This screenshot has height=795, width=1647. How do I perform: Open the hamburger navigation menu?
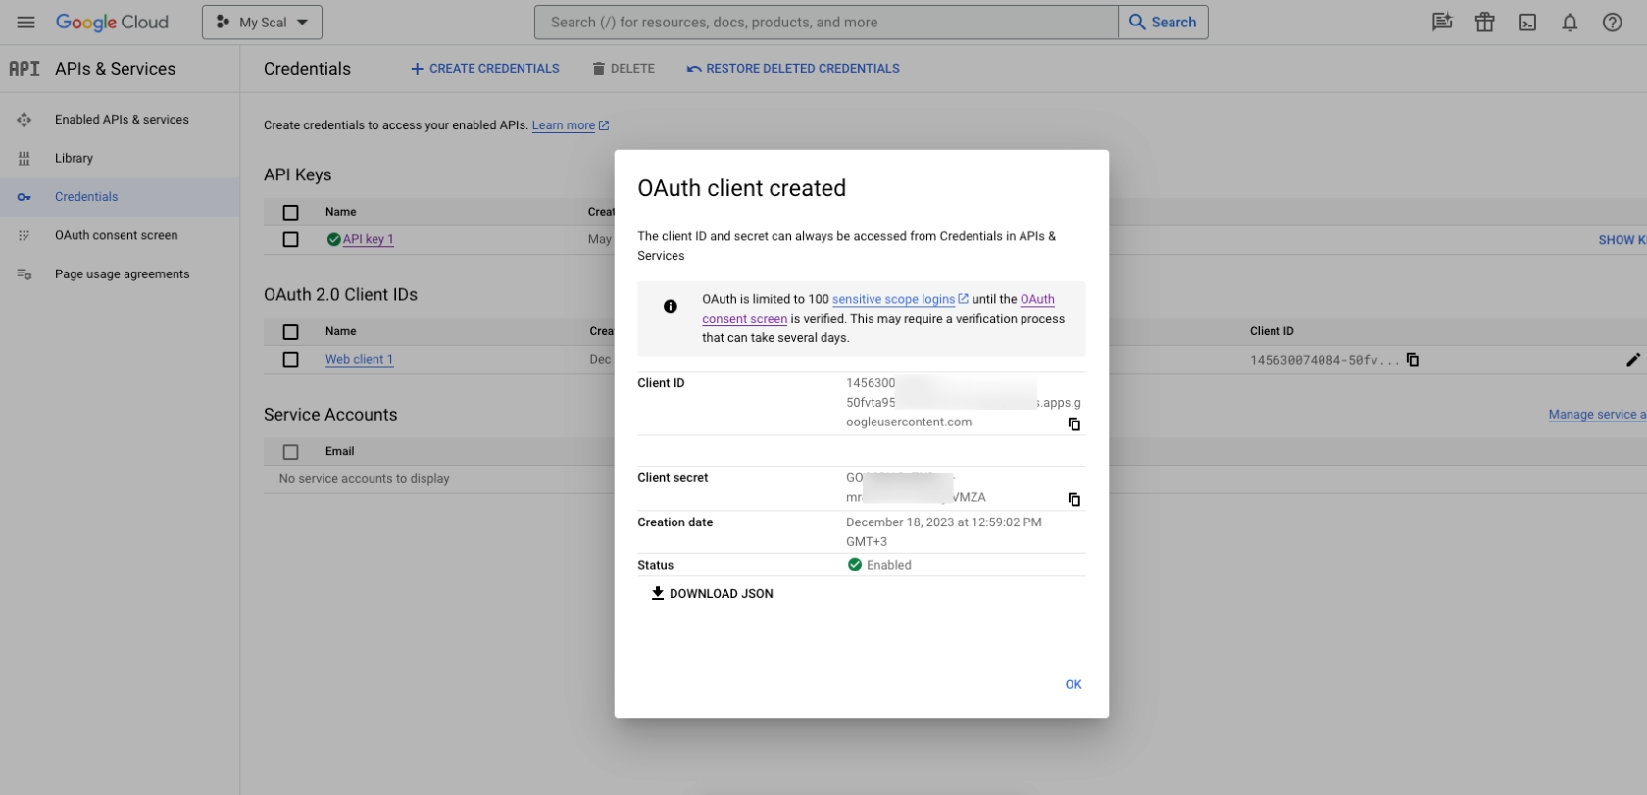(25, 22)
